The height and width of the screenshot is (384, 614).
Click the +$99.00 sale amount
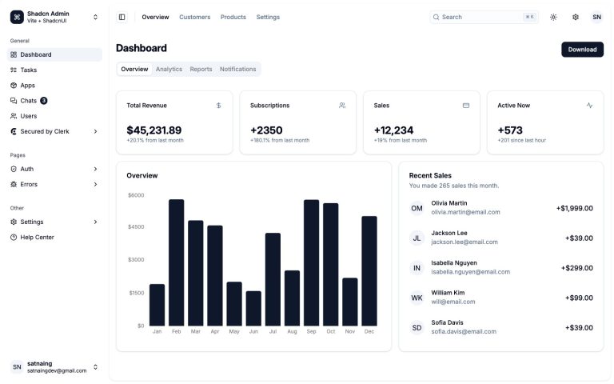click(x=579, y=298)
